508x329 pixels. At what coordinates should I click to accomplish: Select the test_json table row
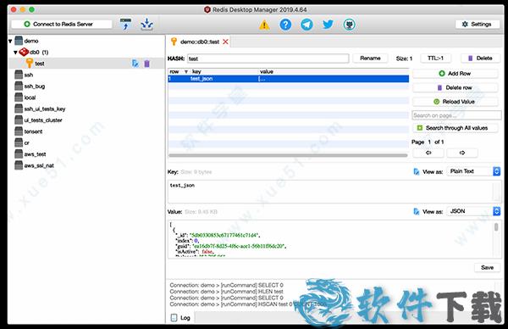tap(289, 79)
